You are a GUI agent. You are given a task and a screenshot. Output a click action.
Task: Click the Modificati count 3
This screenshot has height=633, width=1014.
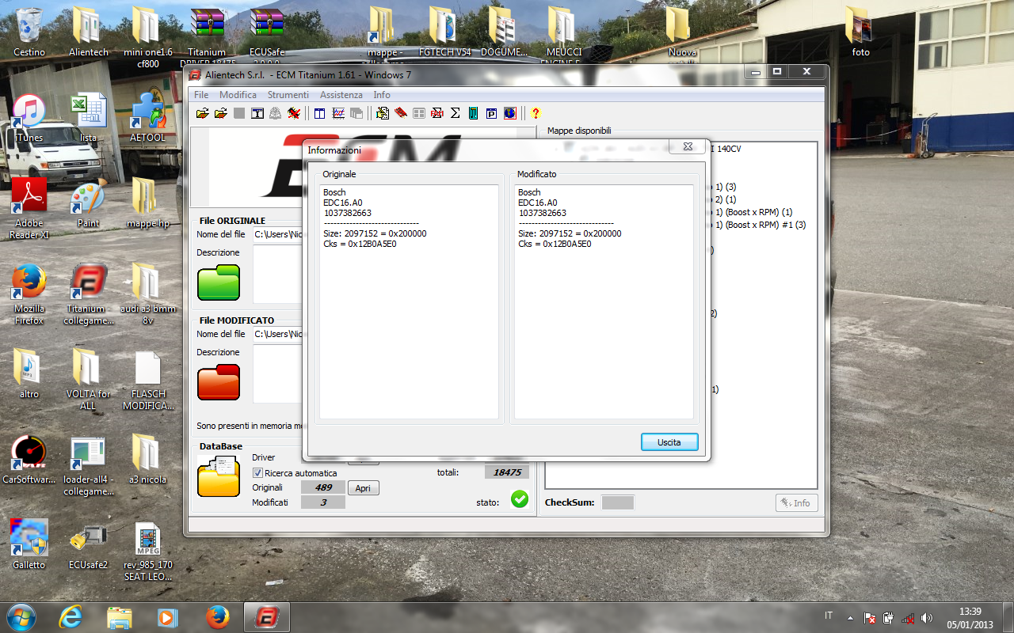click(323, 502)
